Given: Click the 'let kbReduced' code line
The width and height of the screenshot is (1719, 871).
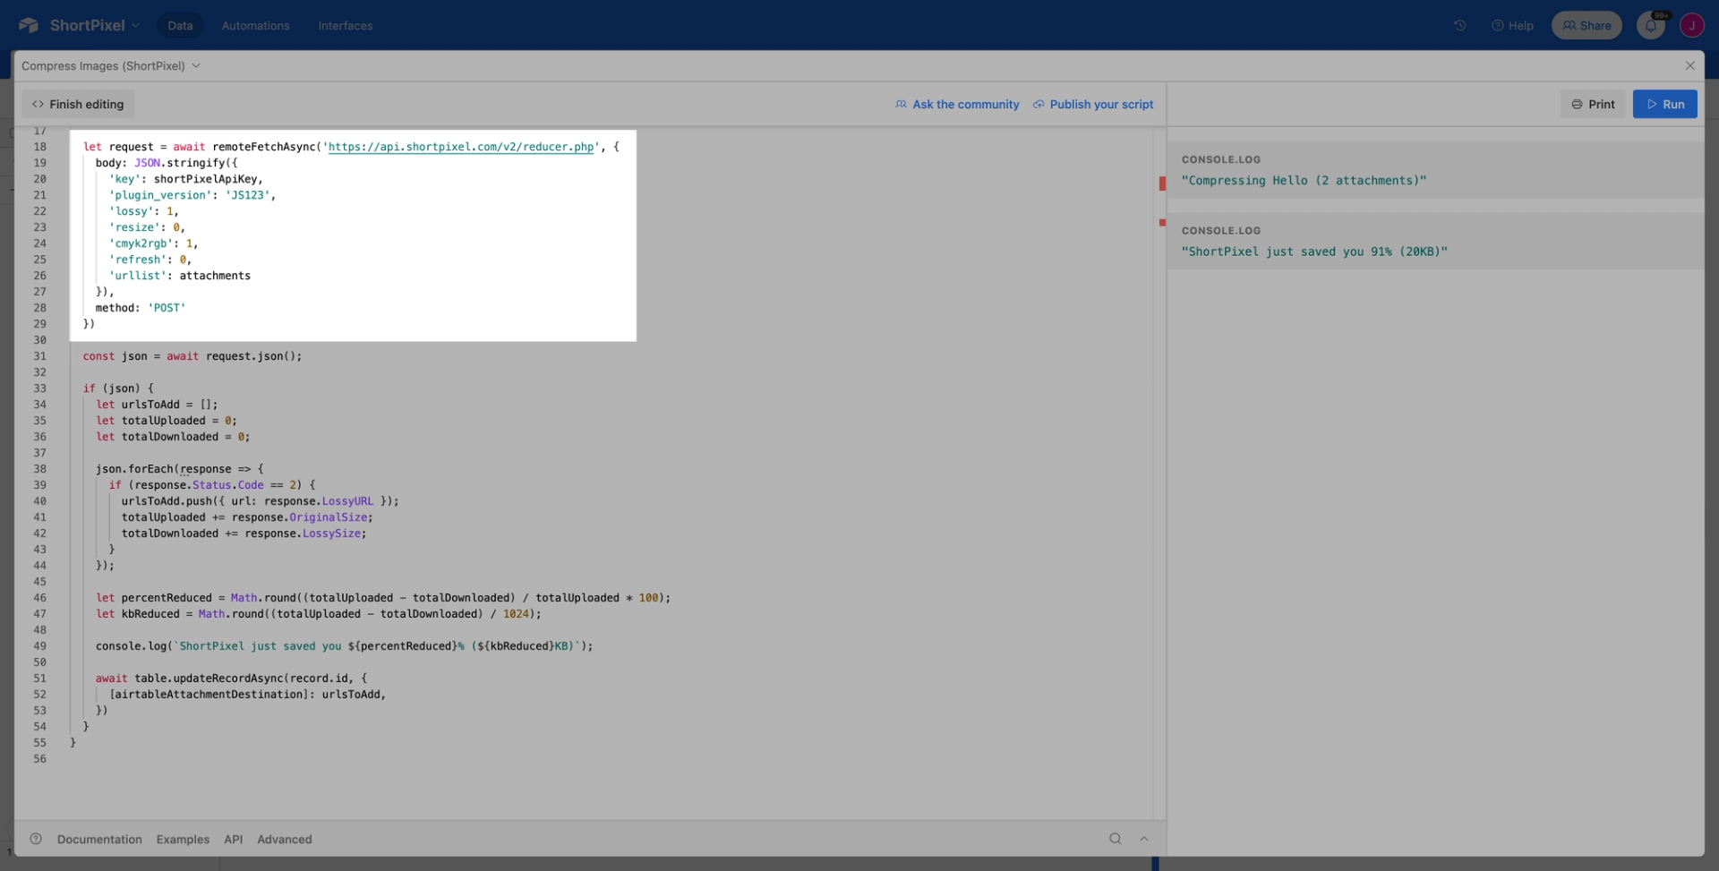Looking at the screenshot, I should (x=319, y=614).
